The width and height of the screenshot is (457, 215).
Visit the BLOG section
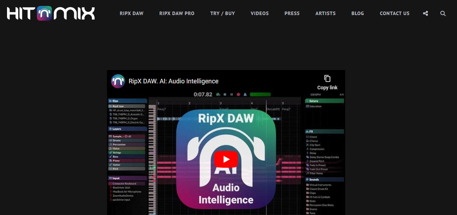pos(357,13)
